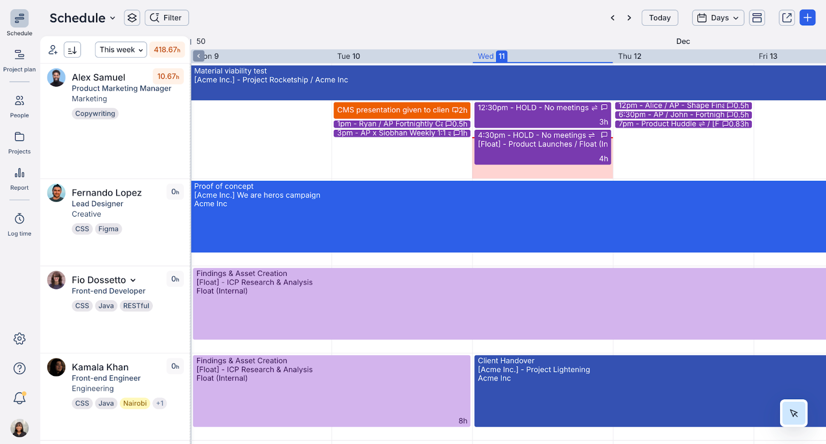This screenshot has height=444, width=826.
Task: Click the share/export schedule icon
Action: (x=787, y=18)
